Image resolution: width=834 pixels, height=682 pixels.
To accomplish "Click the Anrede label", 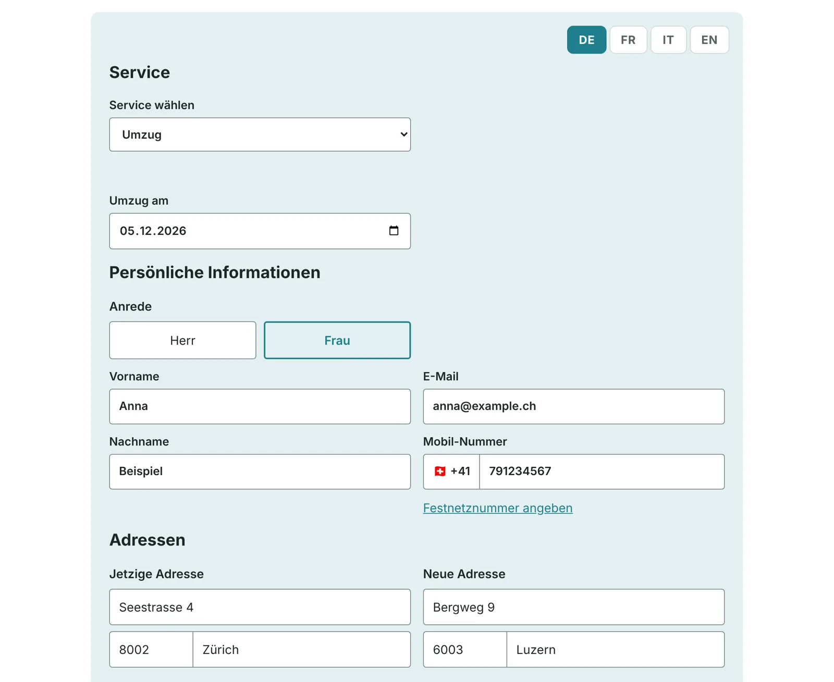I will point(130,306).
